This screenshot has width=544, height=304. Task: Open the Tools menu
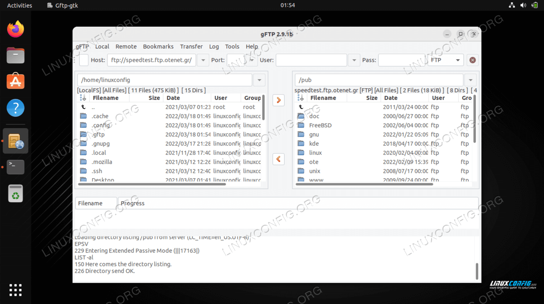click(232, 47)
